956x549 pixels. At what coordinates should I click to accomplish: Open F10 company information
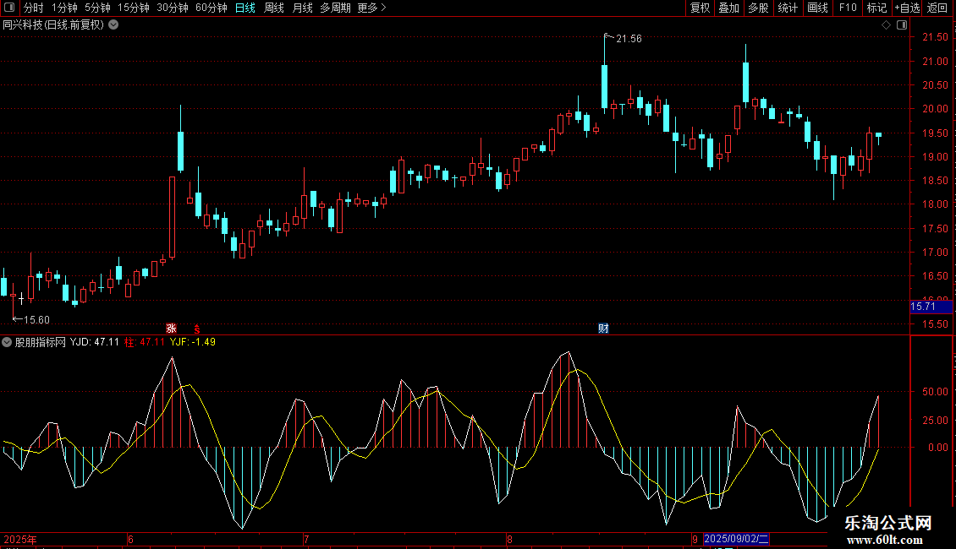point(848,8)
